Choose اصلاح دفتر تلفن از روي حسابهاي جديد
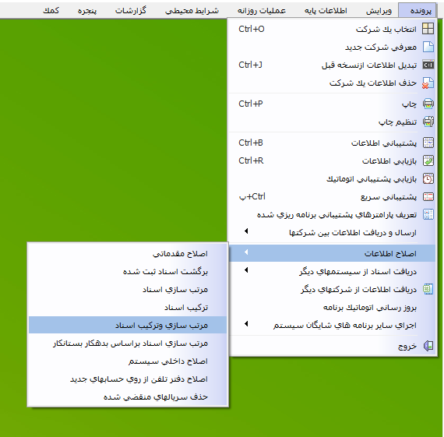 128,379
